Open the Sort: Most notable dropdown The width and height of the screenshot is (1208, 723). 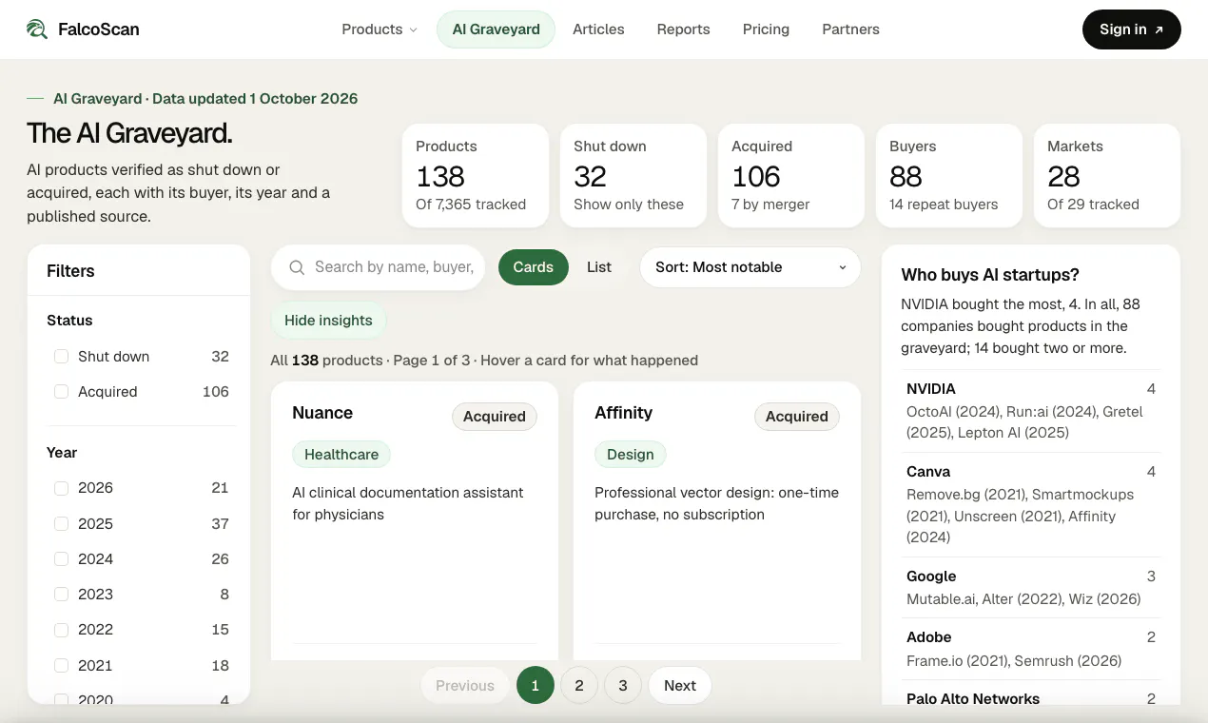coord(750,267)
